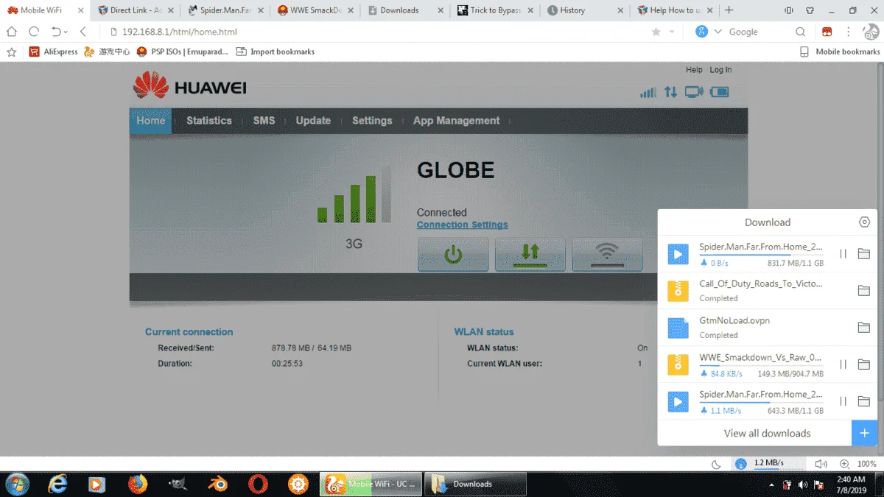Expand the Google search engine selector
Image resolution: width=884 pixels, height=497 pixels.
[x=718, y=32]
